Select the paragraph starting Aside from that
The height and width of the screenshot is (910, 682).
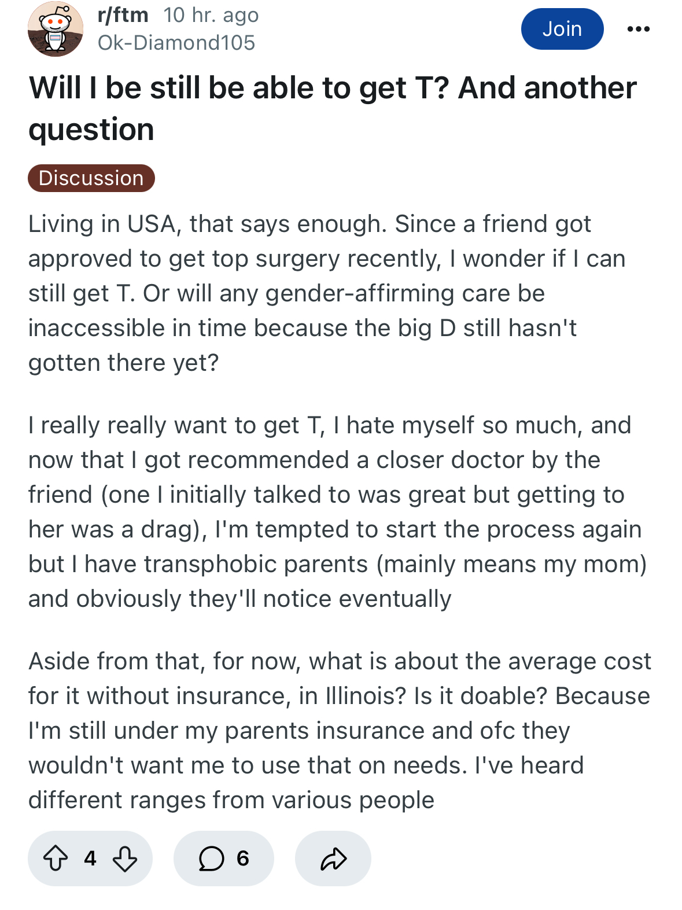click(340, 731)
